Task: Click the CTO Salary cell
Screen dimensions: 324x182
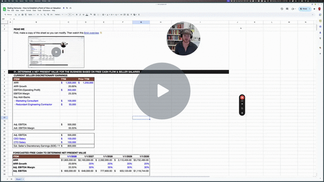Action: [x=36, y=142]
